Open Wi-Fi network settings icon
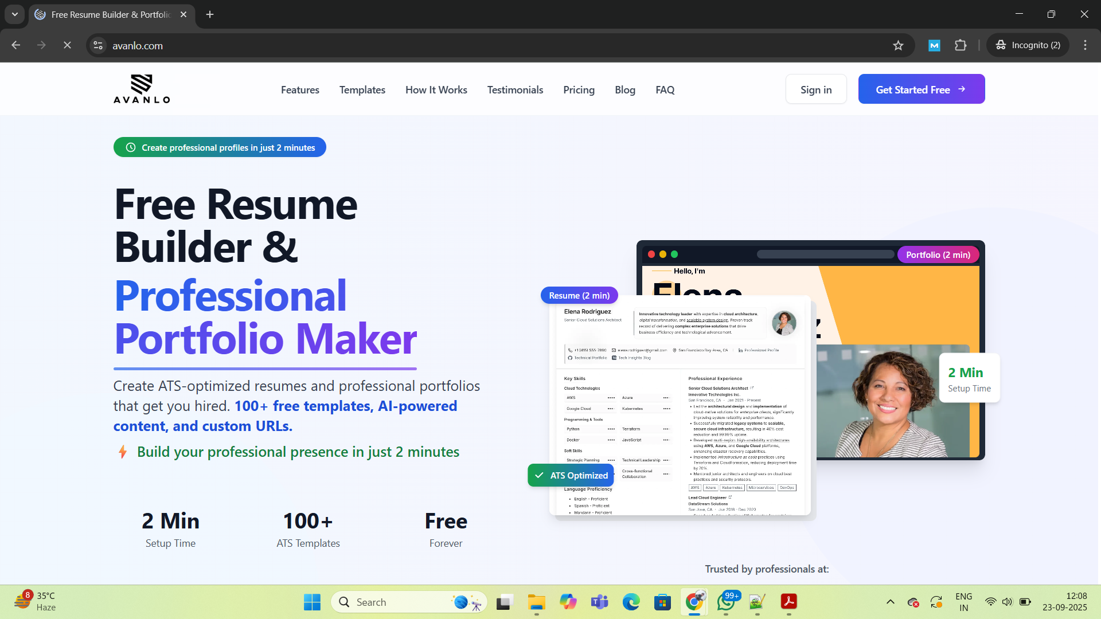Screen dimensions: 1101x619 pyautogui.click(x=990, y=602)
